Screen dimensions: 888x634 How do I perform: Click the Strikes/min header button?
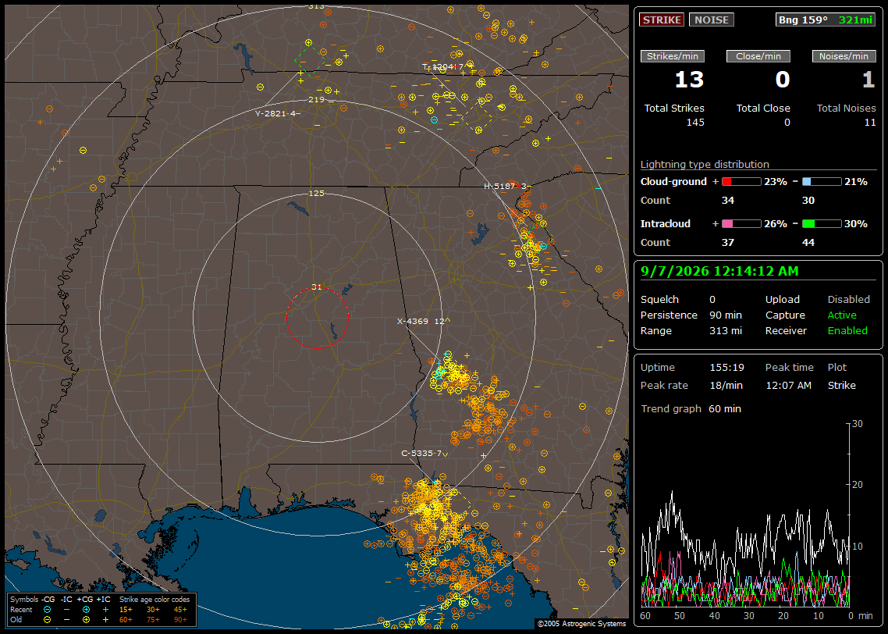point(672,56)
